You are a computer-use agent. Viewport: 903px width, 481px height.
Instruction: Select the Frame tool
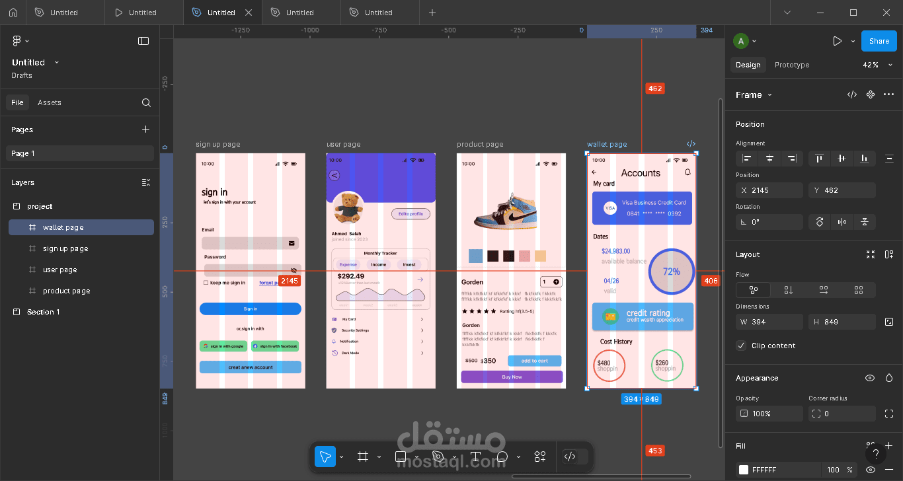pos(362,457)
